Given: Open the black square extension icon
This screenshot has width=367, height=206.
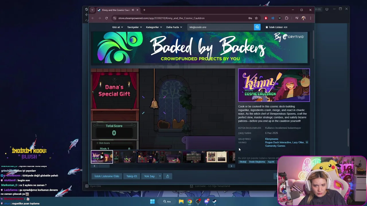Looking at the screenshot, I should [x=280, y=18].
